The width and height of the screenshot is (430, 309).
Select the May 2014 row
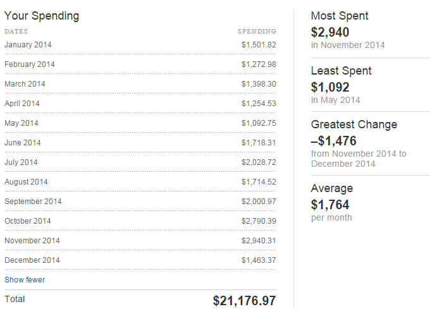pos(140,123)
